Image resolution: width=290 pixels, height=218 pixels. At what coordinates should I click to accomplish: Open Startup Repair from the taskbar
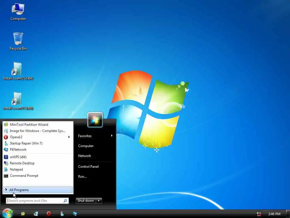(x=62, y=214)
